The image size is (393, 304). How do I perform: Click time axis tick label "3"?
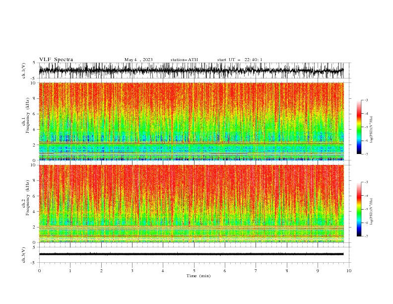point(132,271)
